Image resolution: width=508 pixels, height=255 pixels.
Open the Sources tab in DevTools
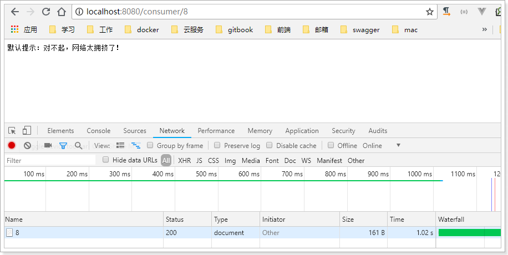point(135,131)
